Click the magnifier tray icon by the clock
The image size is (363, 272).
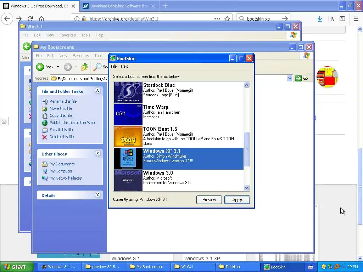tap(337, 267)
